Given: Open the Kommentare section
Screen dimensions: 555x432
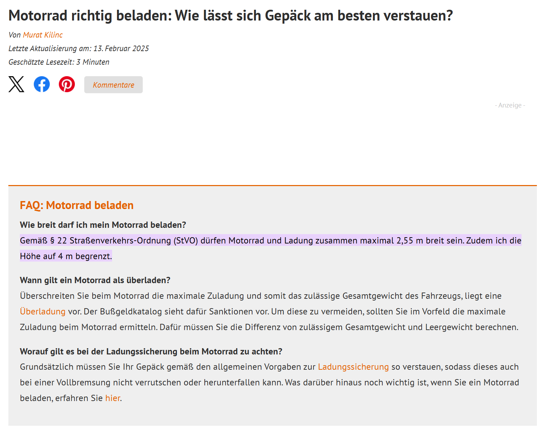Looking at the screenshot, I should [x=113, y=85].
